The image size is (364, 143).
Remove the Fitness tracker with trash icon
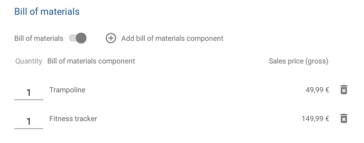coord(343,119)
